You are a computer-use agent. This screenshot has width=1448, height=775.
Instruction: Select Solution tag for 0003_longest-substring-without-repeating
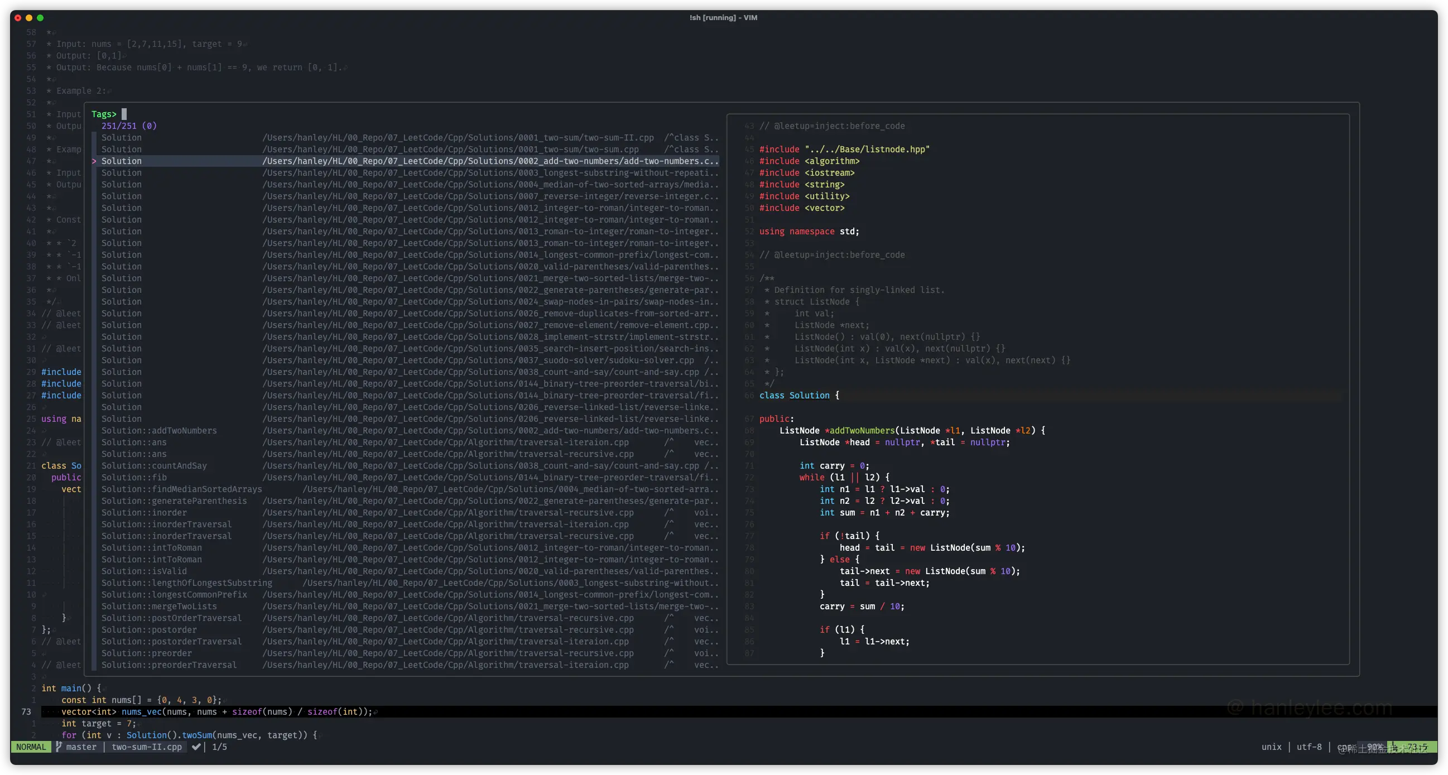[405, 172]
